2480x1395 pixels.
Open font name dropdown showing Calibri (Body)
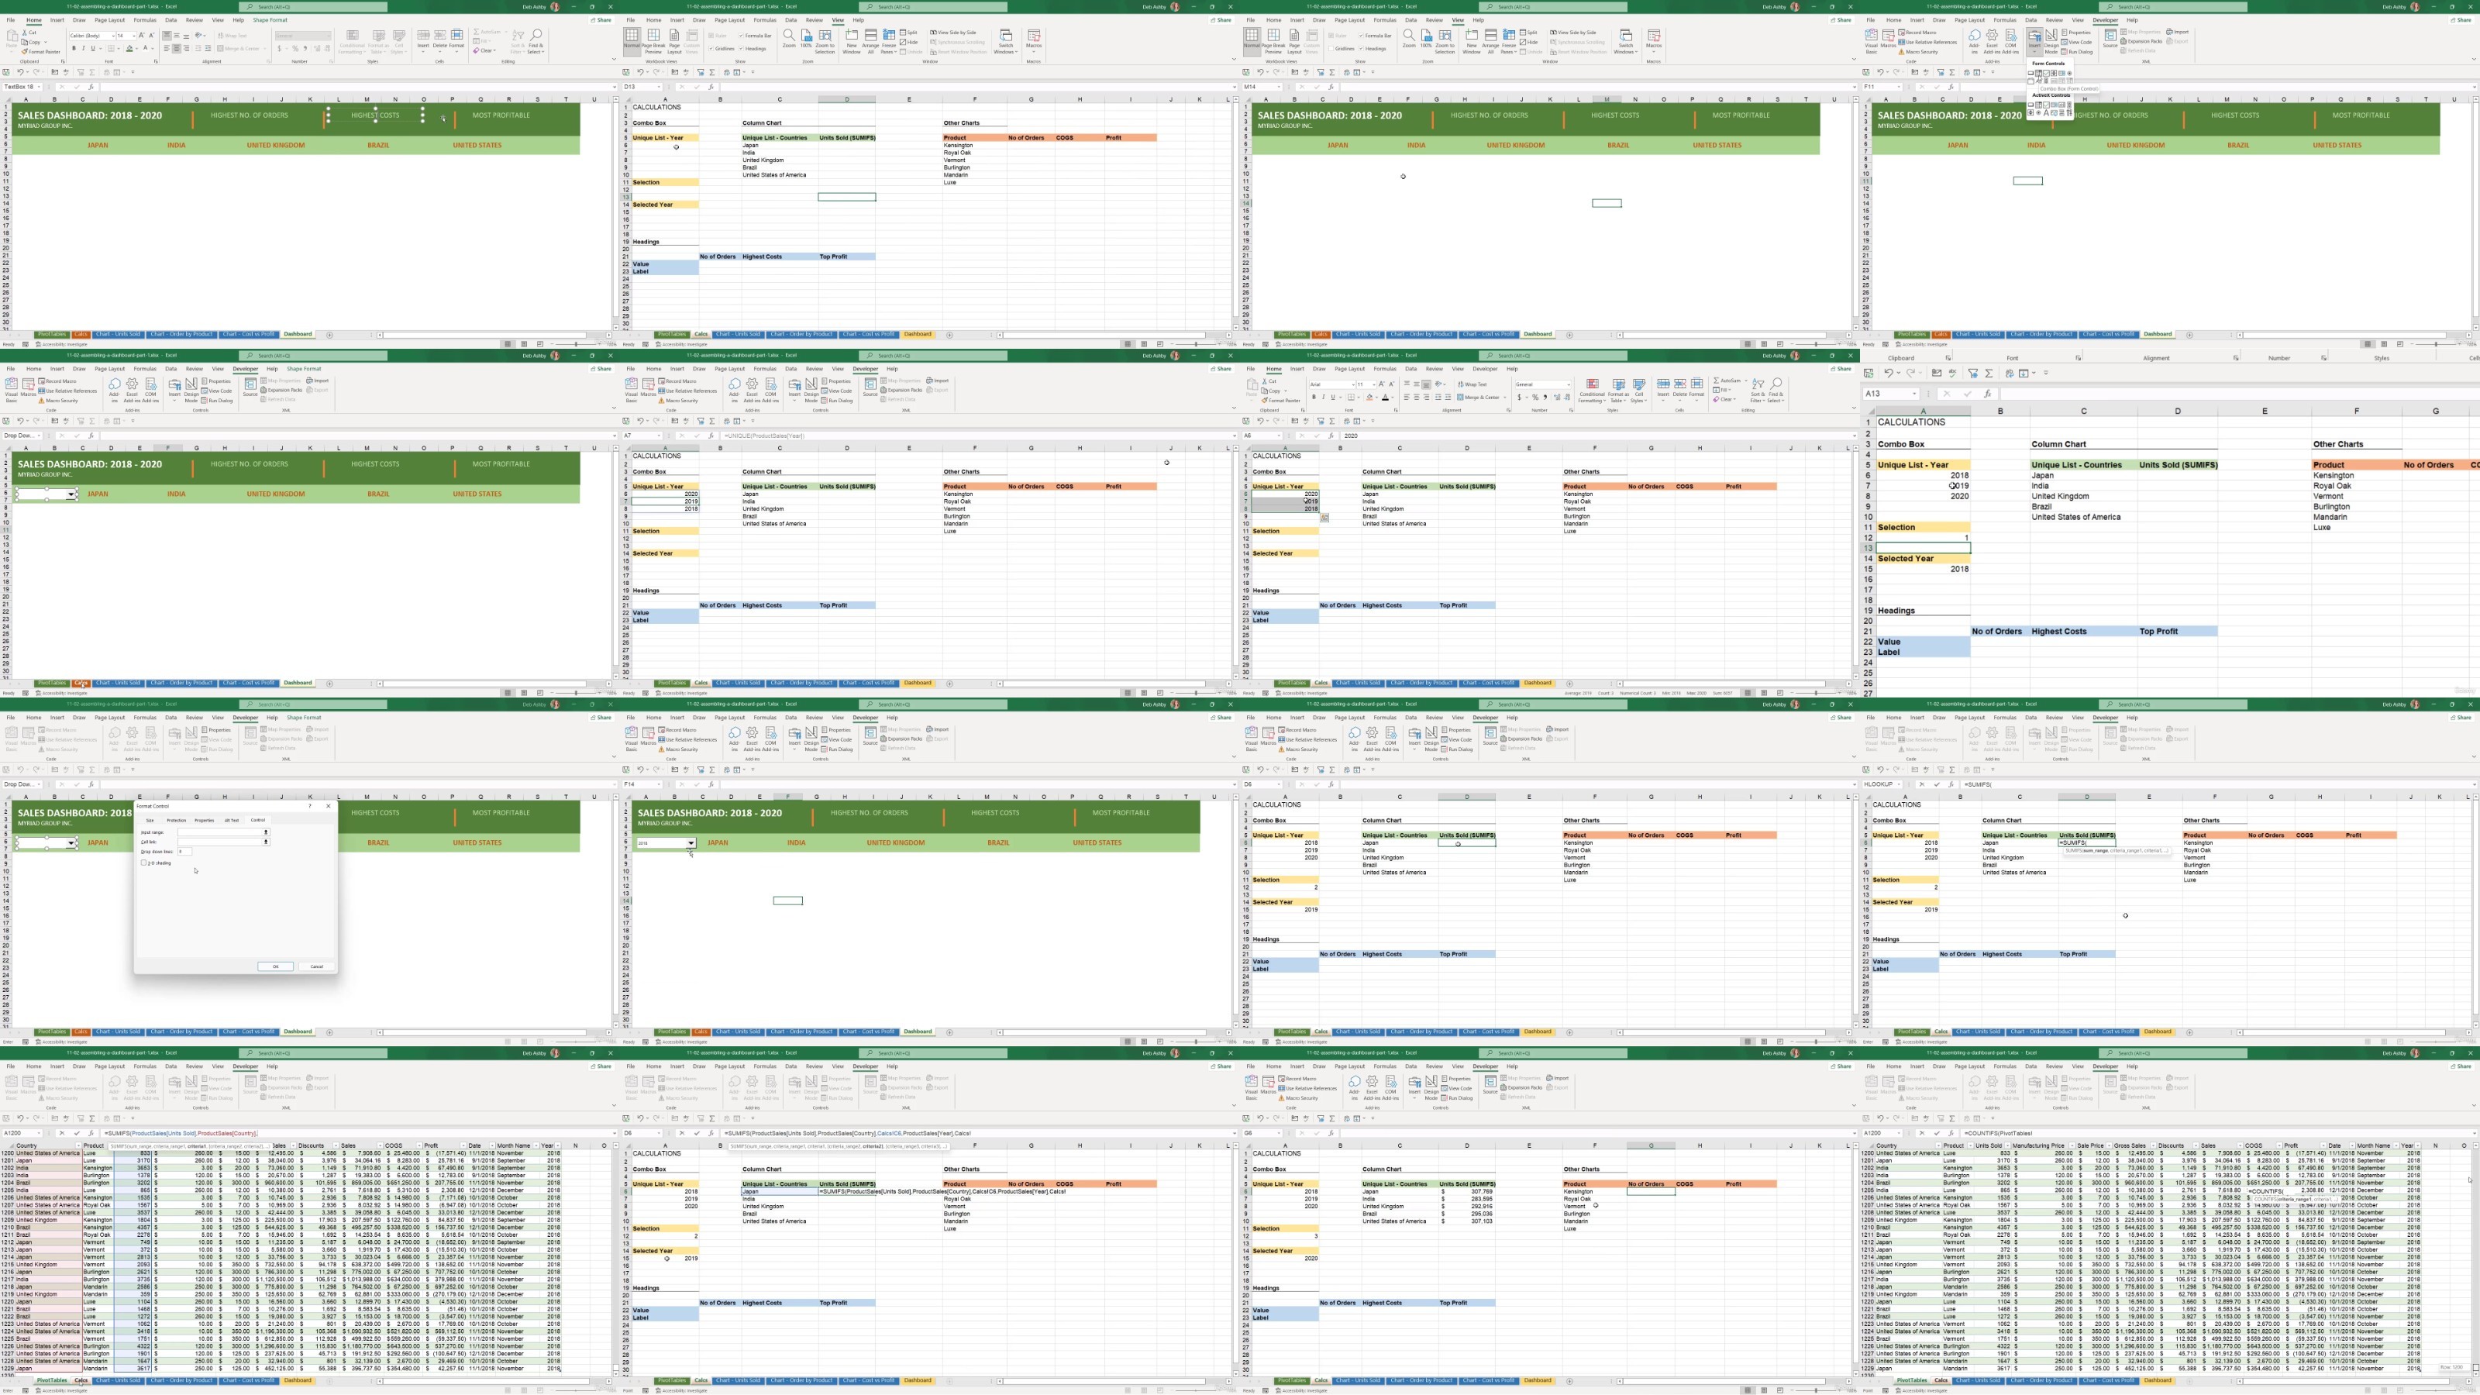point(114,36)
